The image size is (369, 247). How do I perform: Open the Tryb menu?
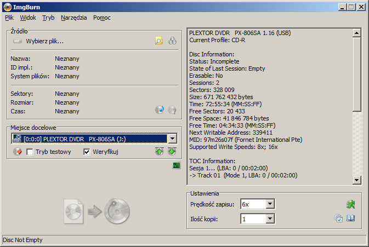48,18
